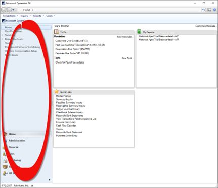Open Past Due Customer Transactions reminder
The image size is (218, 188).
(80, 45)
